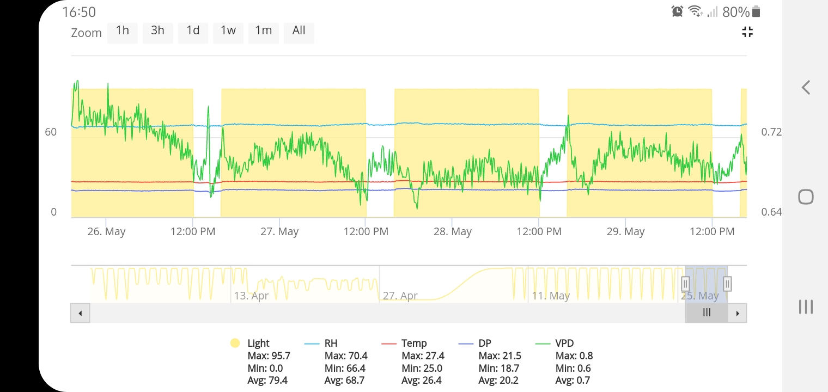Tap the Wi-Fi status icon
This screenshot has width=828, height=392.
coord(695,11)
